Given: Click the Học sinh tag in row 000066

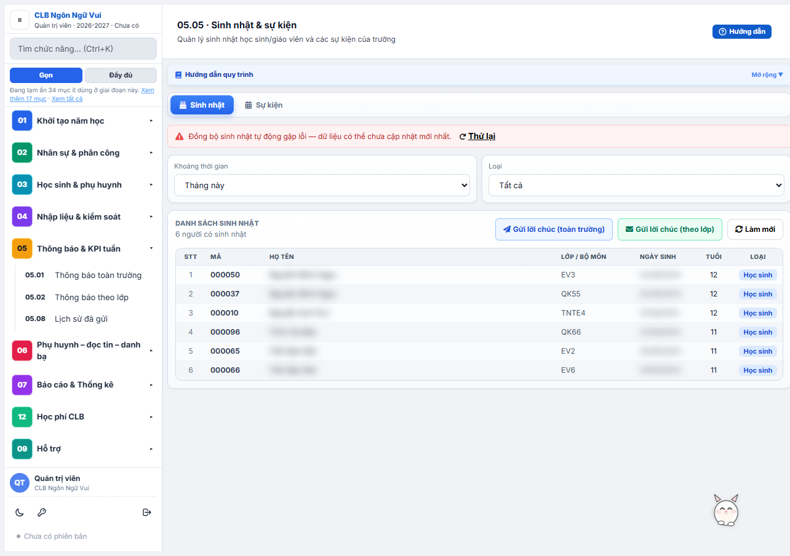Looking at the screenshot, I should (757, 370).
